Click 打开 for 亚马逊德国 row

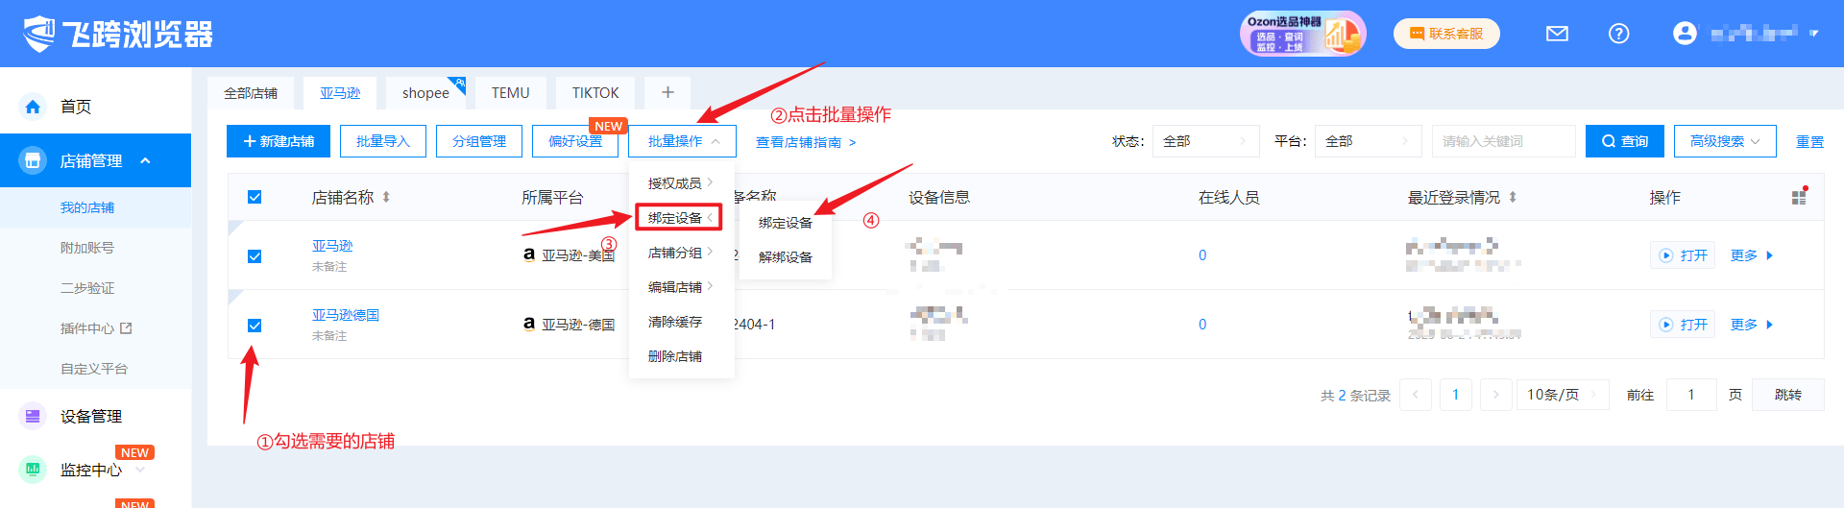[x=1683, y=325]
